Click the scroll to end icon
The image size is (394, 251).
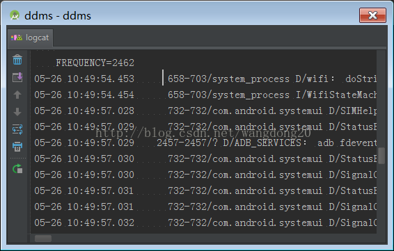click(x=17, y=77)
